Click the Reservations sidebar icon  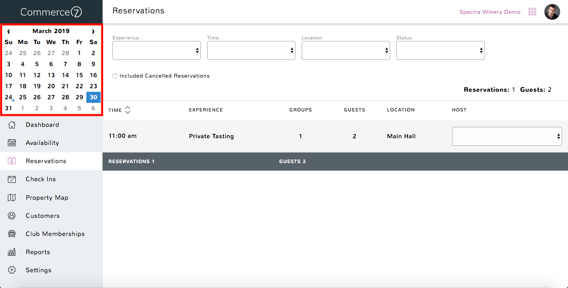coord(12,161)
